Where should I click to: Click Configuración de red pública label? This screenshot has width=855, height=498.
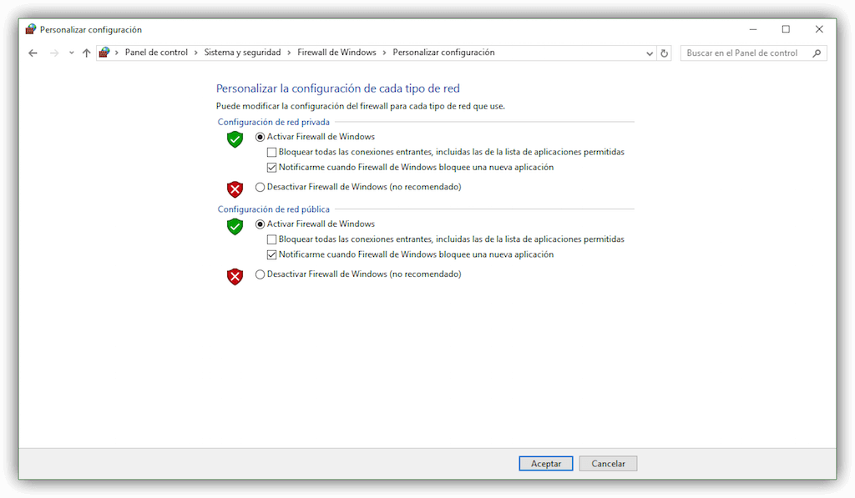coord(273,209)
